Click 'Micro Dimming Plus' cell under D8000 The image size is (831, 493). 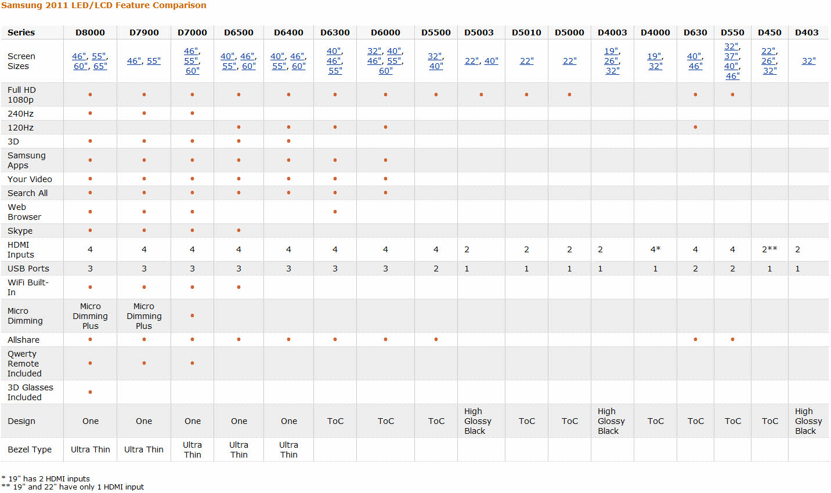pos(90,316)
